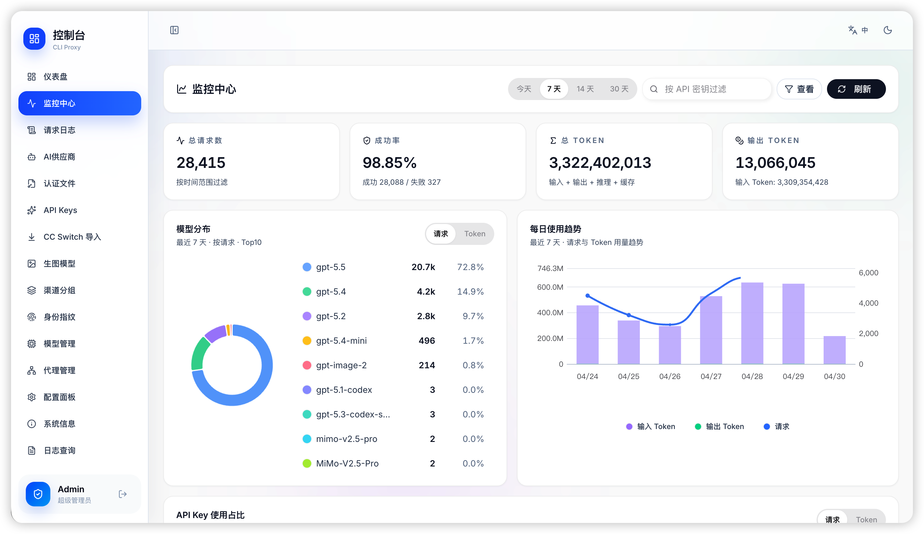Viewport: 924px width, 534px height.
Task: Click 监控中心 pulse icon in sidebar
Action: coord(32,103)
